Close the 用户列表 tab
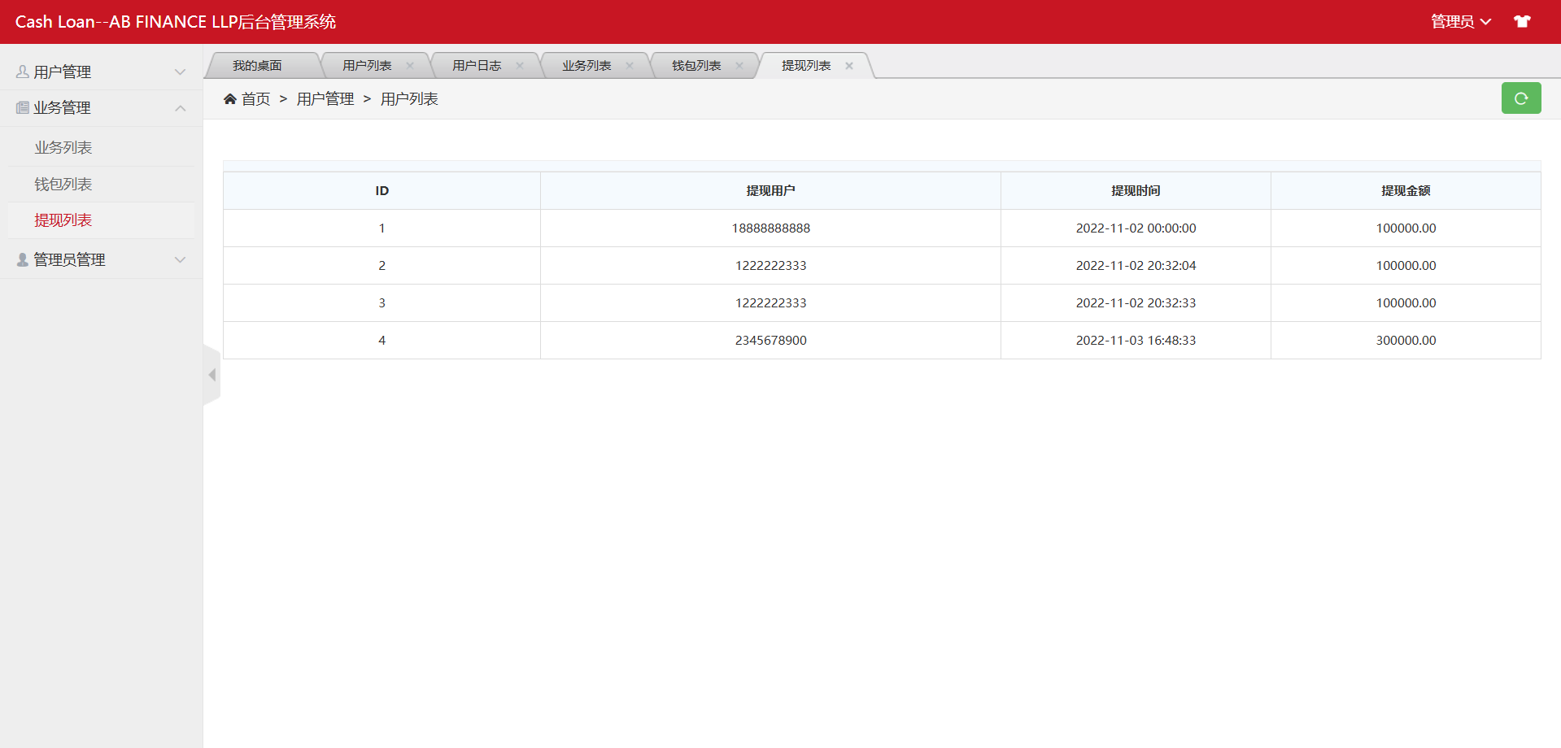The height and width of the screenshot is (748, 1561). coord(410,66)
